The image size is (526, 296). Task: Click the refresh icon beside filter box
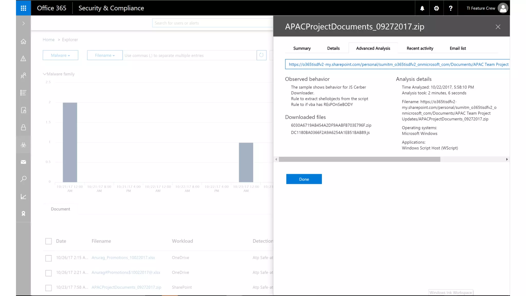(261, 55)
